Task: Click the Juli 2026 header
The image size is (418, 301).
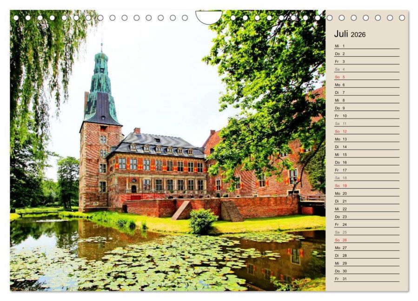Action: 350,34
